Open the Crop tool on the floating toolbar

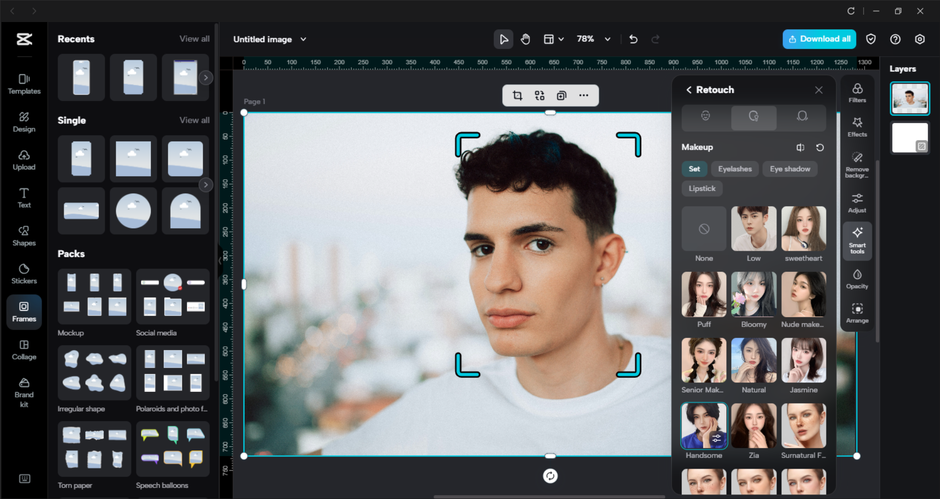tap(517, 95)
